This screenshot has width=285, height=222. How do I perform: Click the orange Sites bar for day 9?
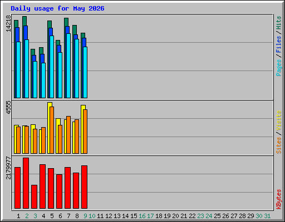point(85,132)
